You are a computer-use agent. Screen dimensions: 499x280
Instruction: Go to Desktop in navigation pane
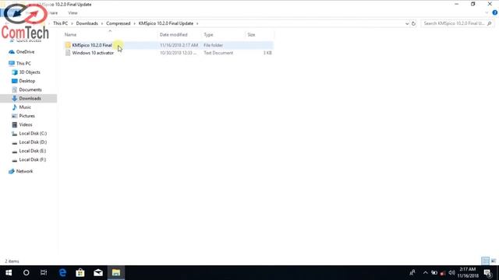pos(27,81)
